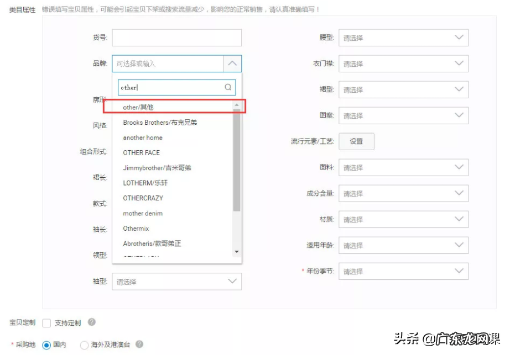Viewport: 510px width, 355px height.
Task: Enable the 支持定制 checkbox
Action: (x=46, y=324)
